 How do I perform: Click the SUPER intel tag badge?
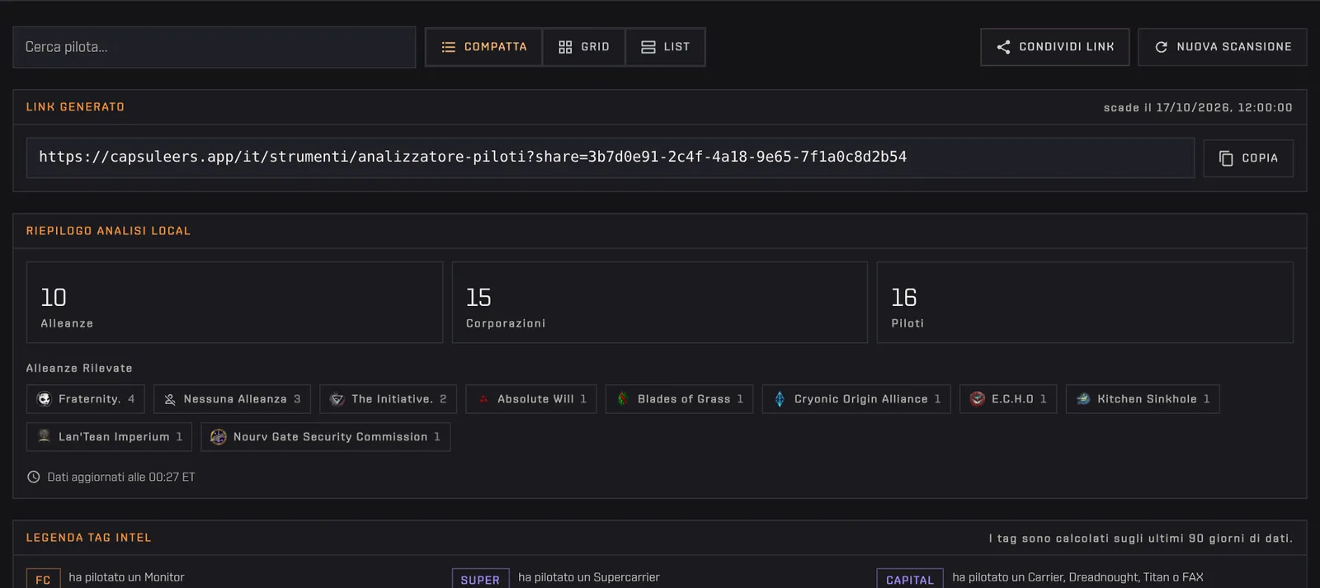[480, 579]
